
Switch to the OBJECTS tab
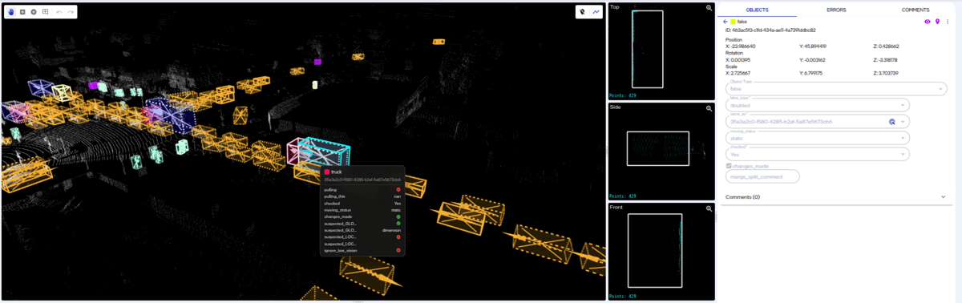757,10
